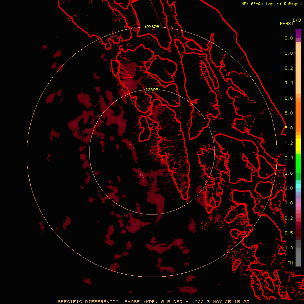The height and width of the screenshot is (304, 304).
Task: Click the 3.4 value on color scale
Action: point(289,158)
